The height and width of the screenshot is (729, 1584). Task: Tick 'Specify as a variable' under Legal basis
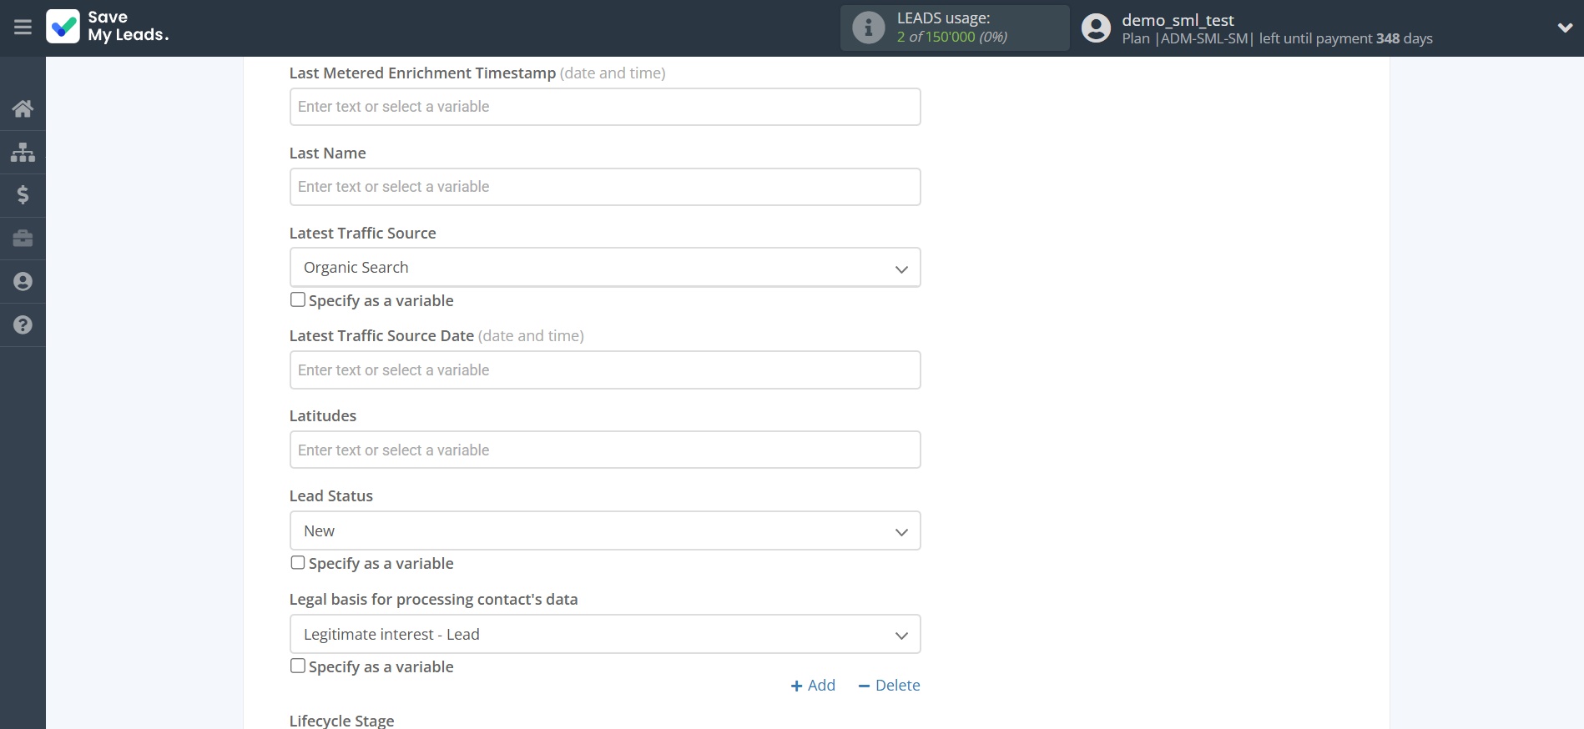(x=298, y=666)
